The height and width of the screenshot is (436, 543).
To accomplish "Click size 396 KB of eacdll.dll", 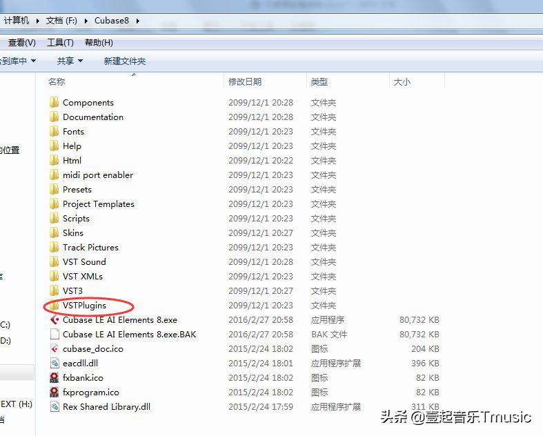I will tap(425, 364).
